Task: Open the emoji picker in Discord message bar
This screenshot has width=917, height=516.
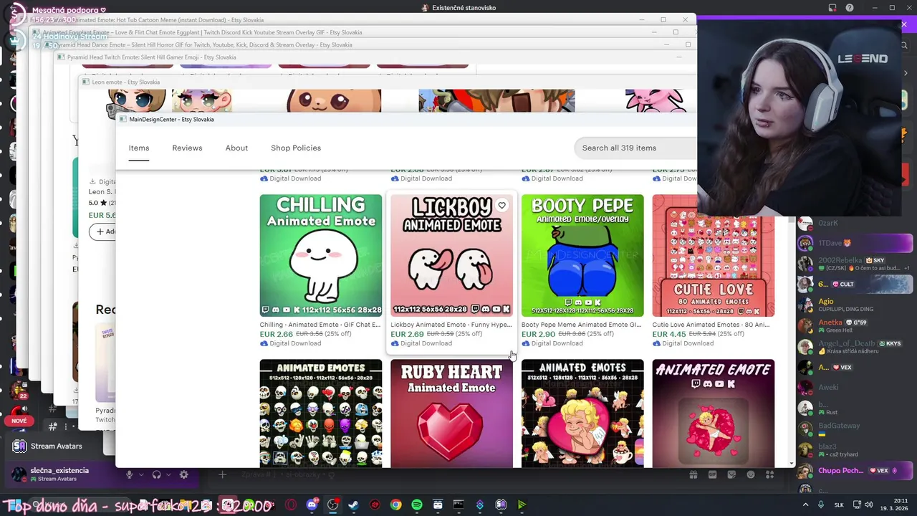Action: pyautogui.click(x=751, y=474)
